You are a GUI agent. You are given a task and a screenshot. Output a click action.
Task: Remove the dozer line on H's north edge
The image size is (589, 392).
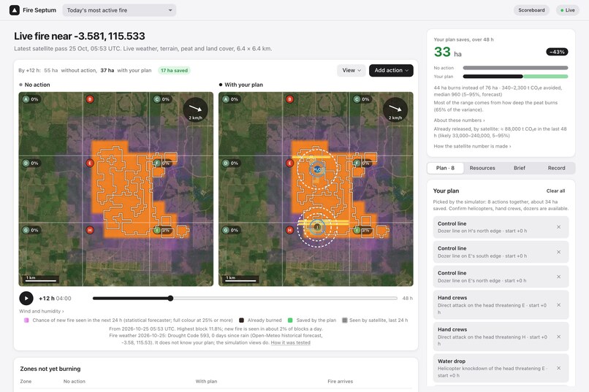558,227
